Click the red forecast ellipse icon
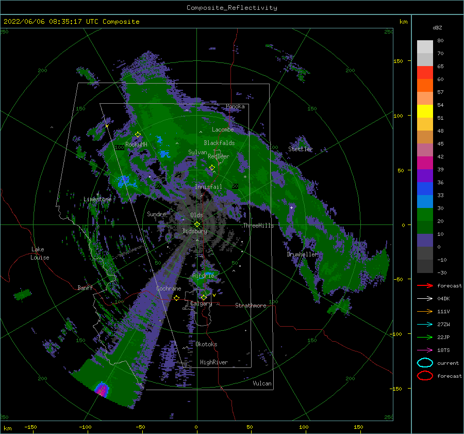This screenshot has width=464, height=434. (425, 376)
